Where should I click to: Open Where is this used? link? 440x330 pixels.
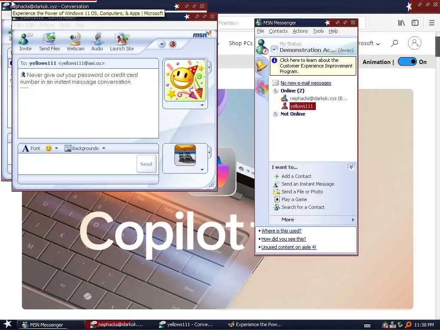281,231
